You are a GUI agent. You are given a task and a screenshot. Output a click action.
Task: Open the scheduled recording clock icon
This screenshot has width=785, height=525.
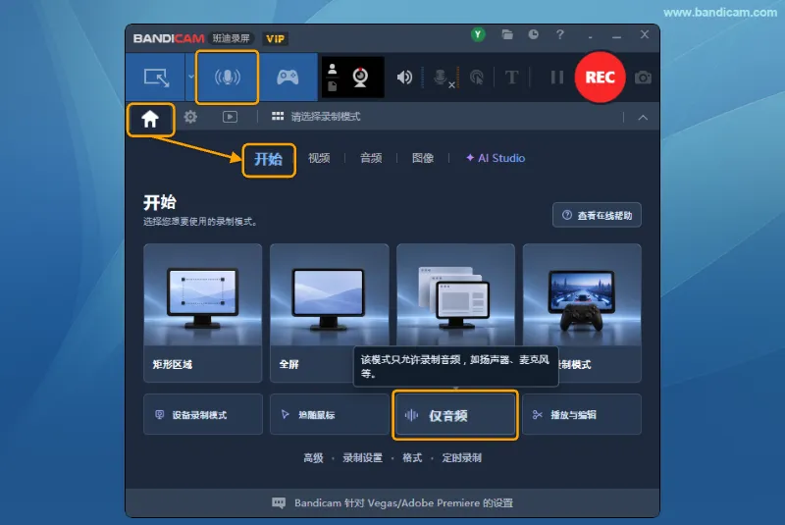coord(533,34)
